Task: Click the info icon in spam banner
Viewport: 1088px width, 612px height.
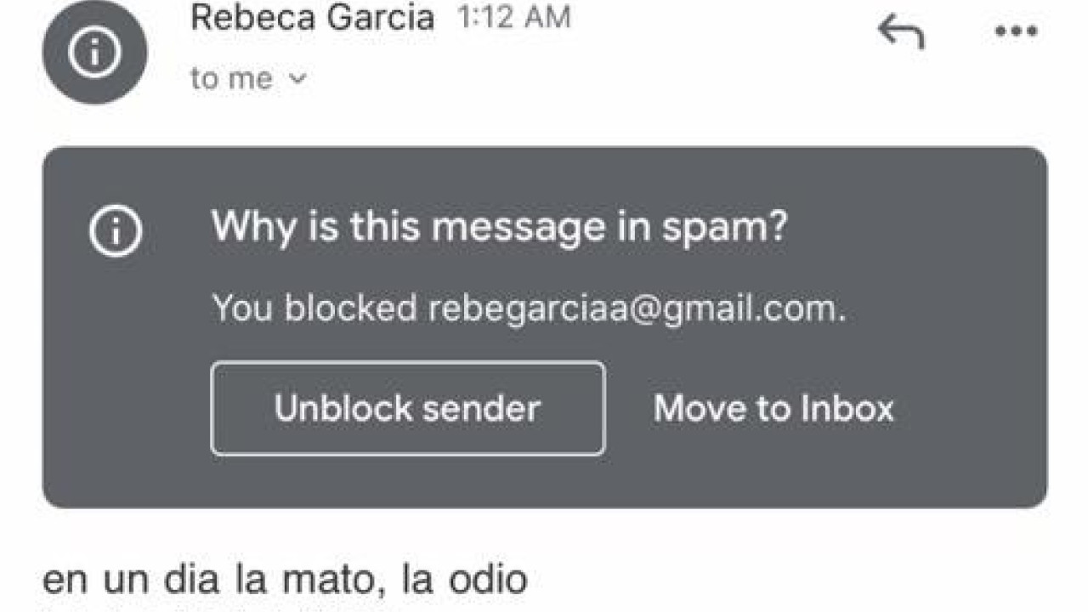Action: click(116, 230)
